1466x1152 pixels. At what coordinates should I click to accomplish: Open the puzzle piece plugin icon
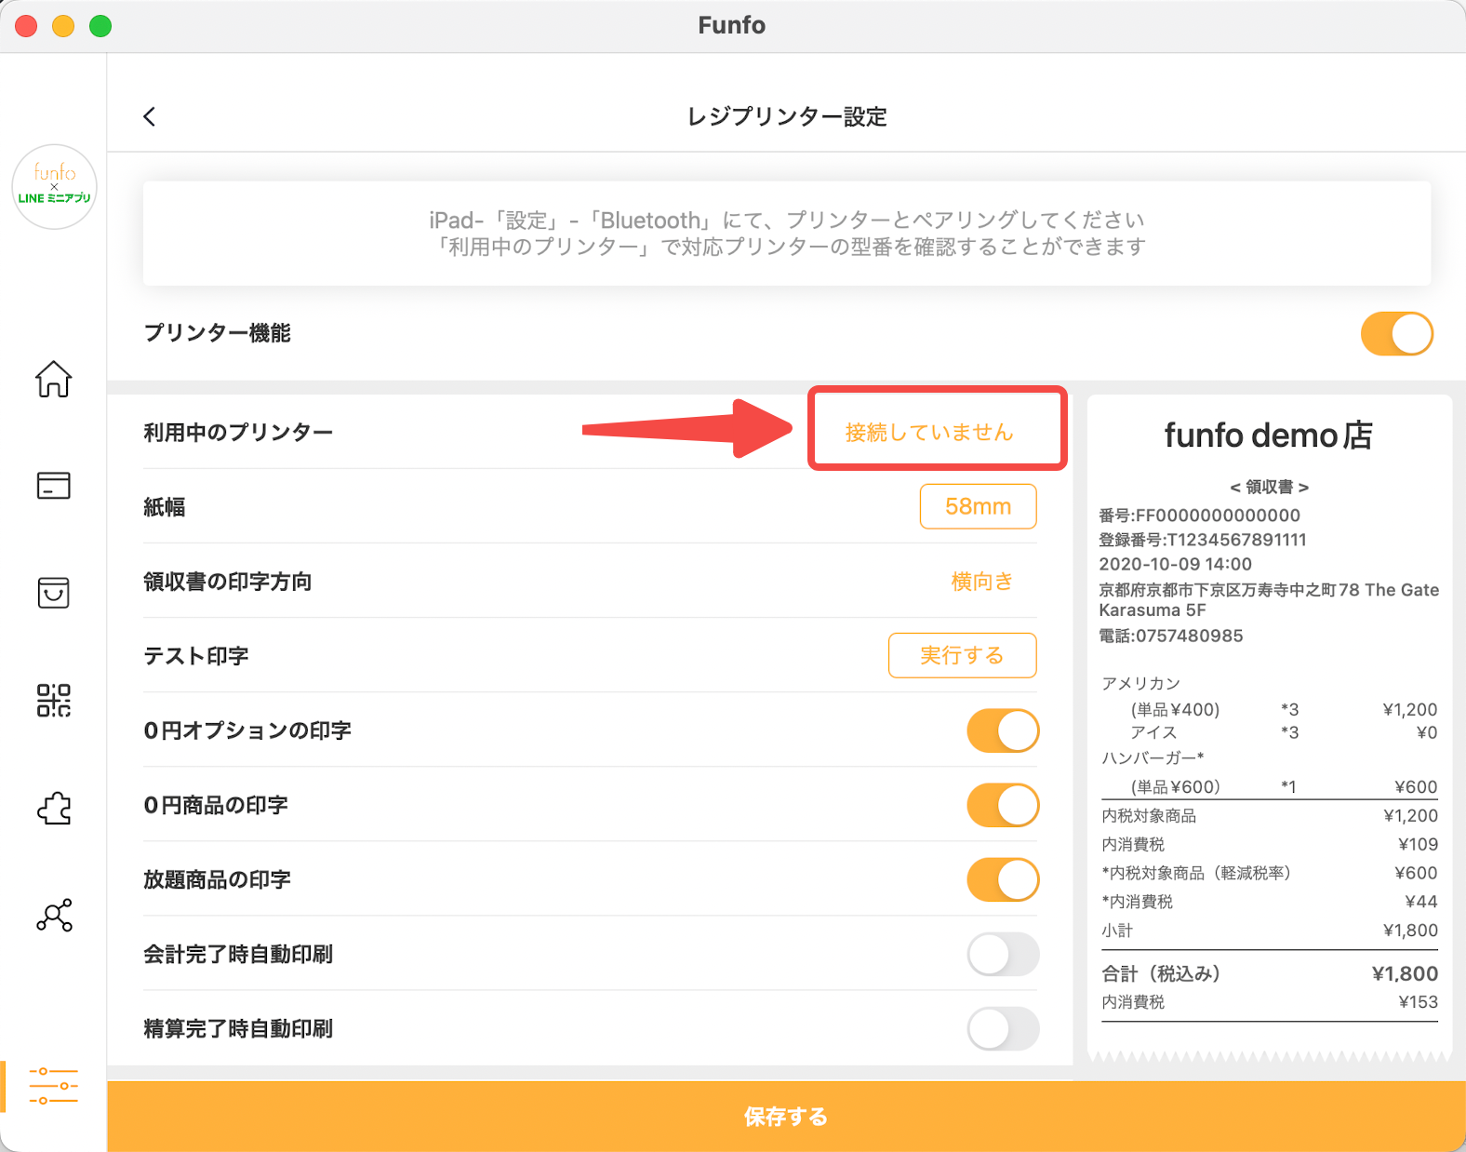pos(54,808)
